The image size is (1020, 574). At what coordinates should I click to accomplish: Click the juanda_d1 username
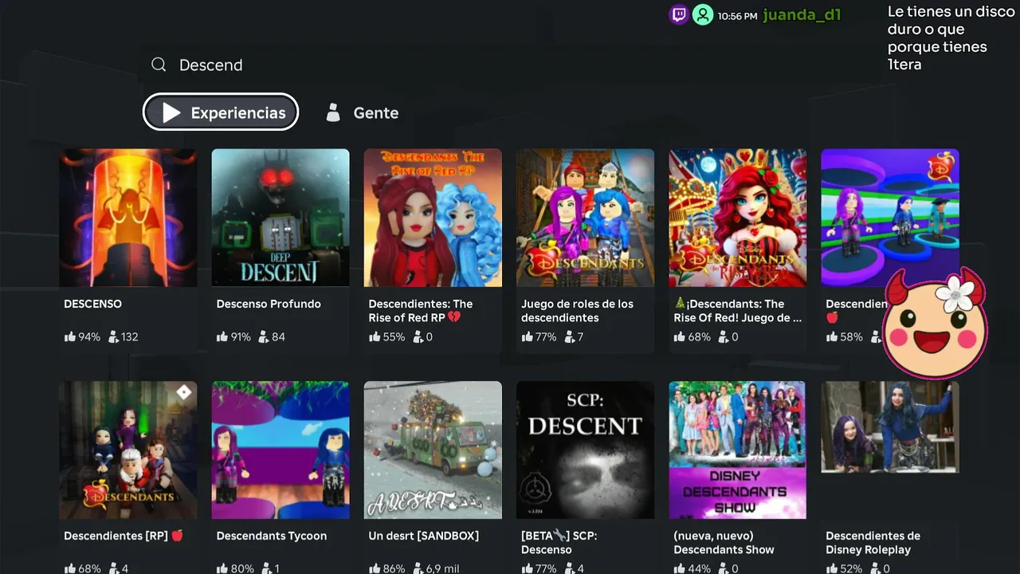click(802, 15)
